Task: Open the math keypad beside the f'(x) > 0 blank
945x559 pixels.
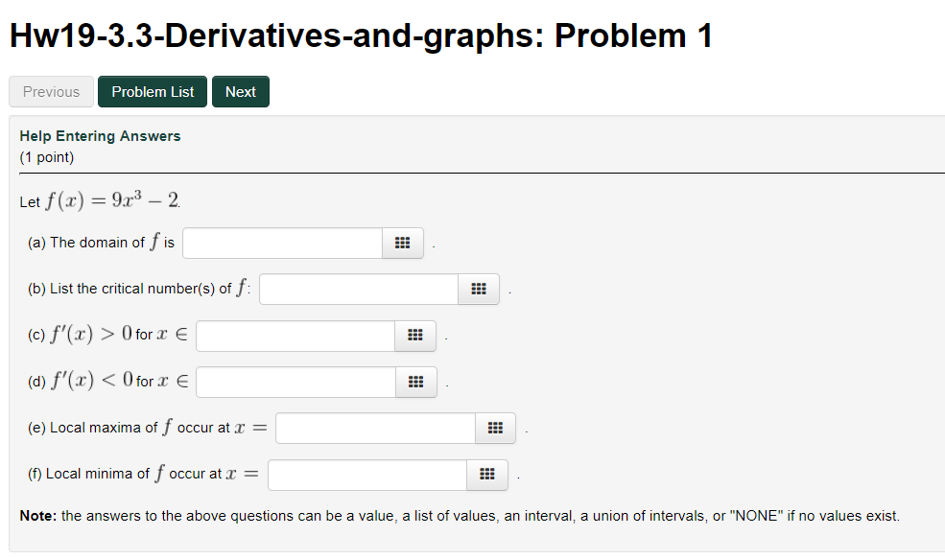Action: (x=415, y=336)
